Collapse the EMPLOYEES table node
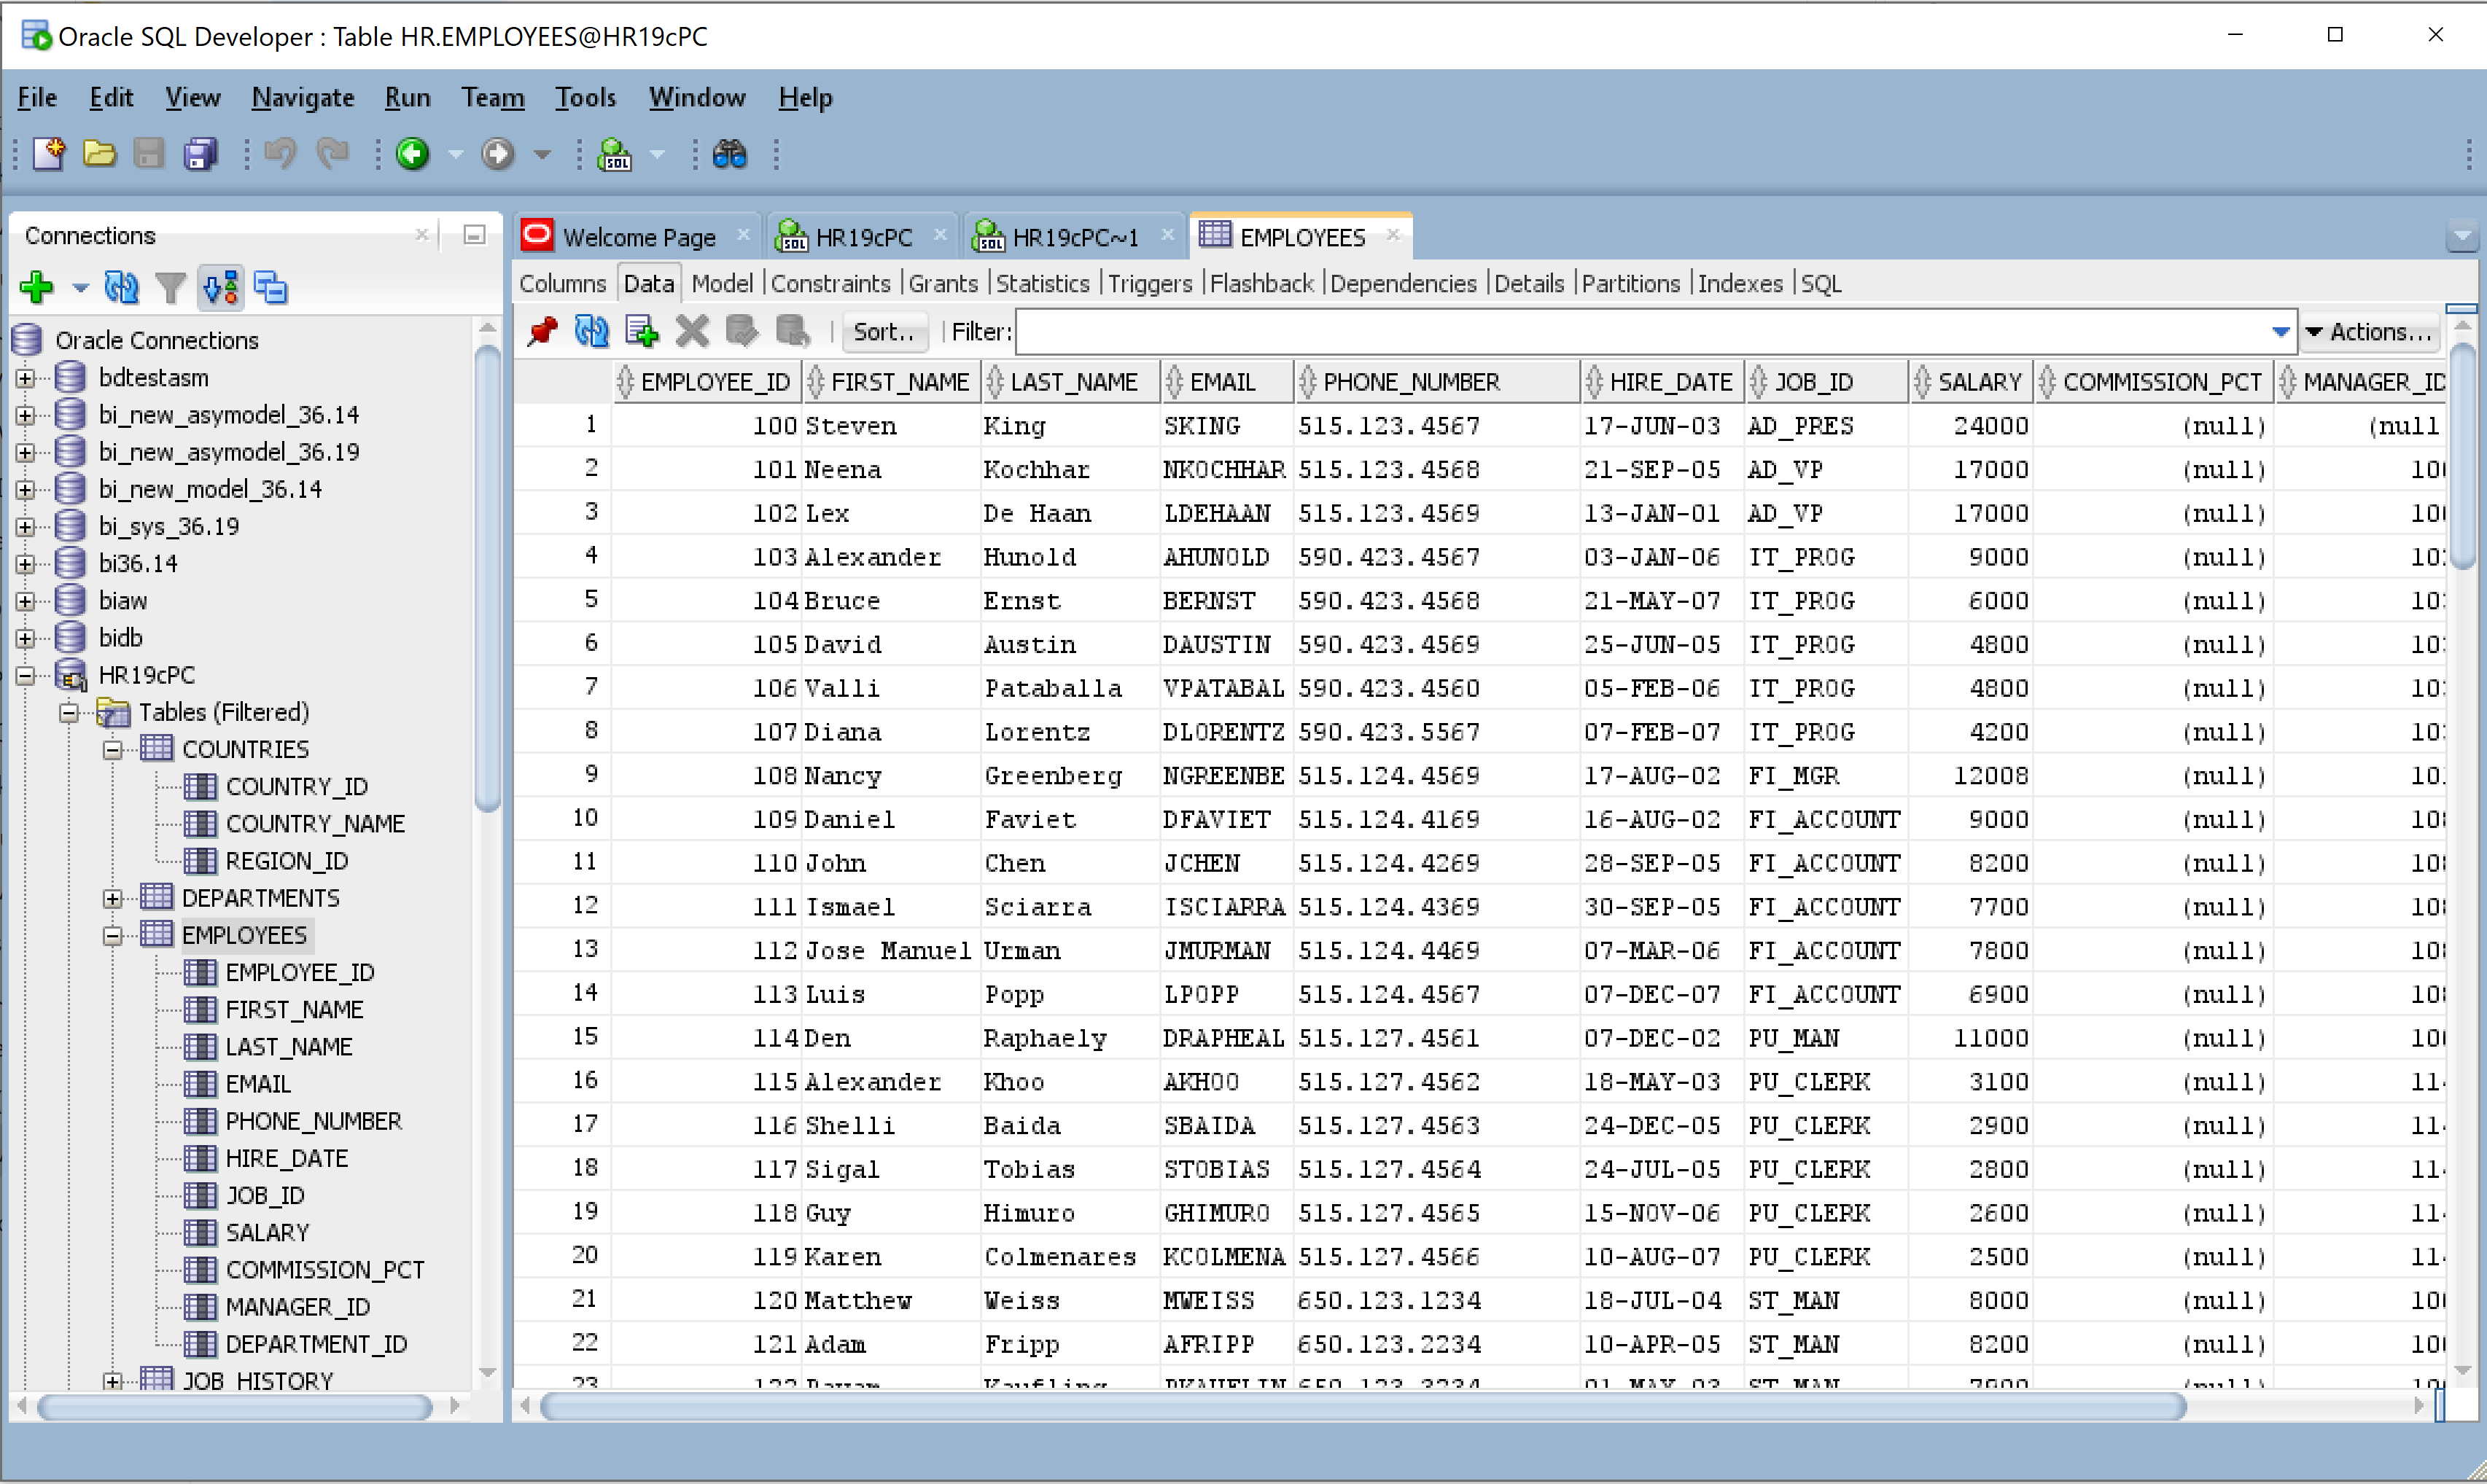The width and height of the screenshot is (2487, 1484). (113, 936)
